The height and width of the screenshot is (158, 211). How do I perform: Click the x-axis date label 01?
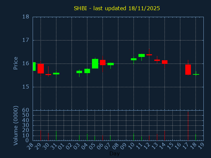point(62,145)
